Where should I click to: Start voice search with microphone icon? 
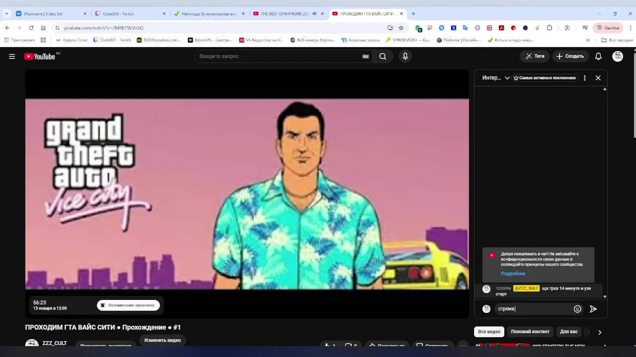(405, 57)
